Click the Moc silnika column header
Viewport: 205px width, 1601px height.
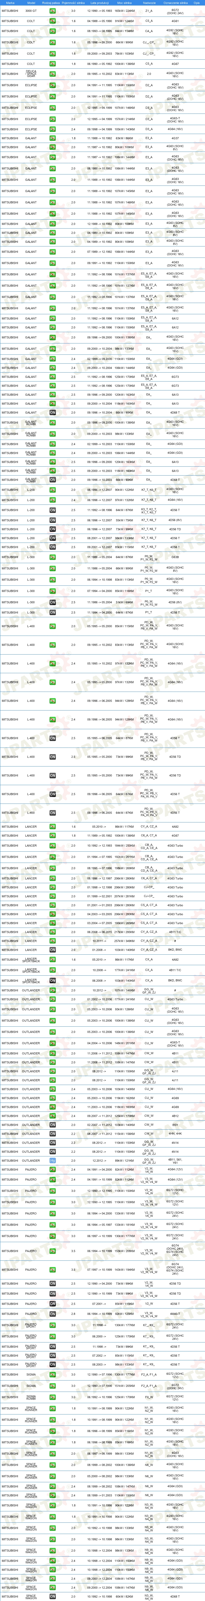(x=125, y=3)
